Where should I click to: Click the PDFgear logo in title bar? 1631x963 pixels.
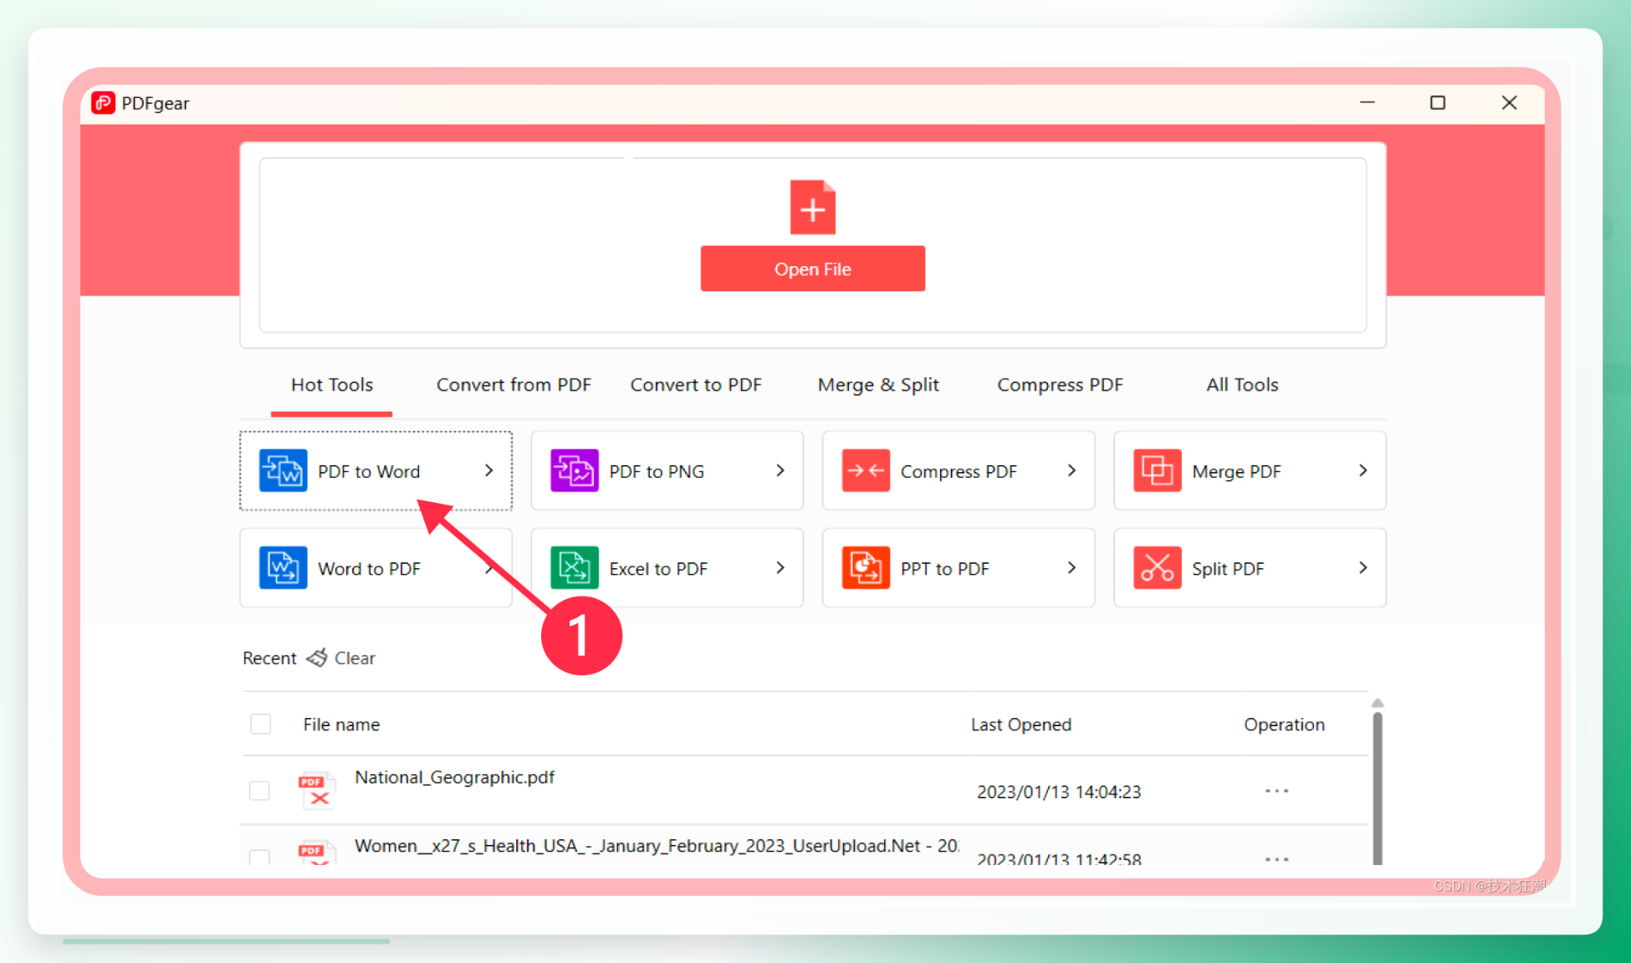tap(103, 103)
